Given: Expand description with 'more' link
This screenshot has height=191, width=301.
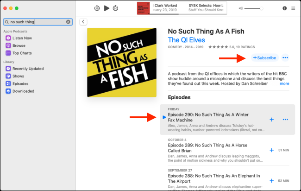Looking at the screenshot, I should click(x=284, y=83).
